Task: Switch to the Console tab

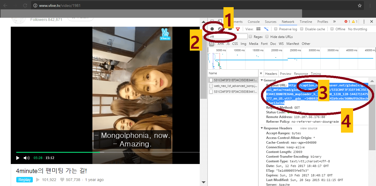Action: coord(254,22)
